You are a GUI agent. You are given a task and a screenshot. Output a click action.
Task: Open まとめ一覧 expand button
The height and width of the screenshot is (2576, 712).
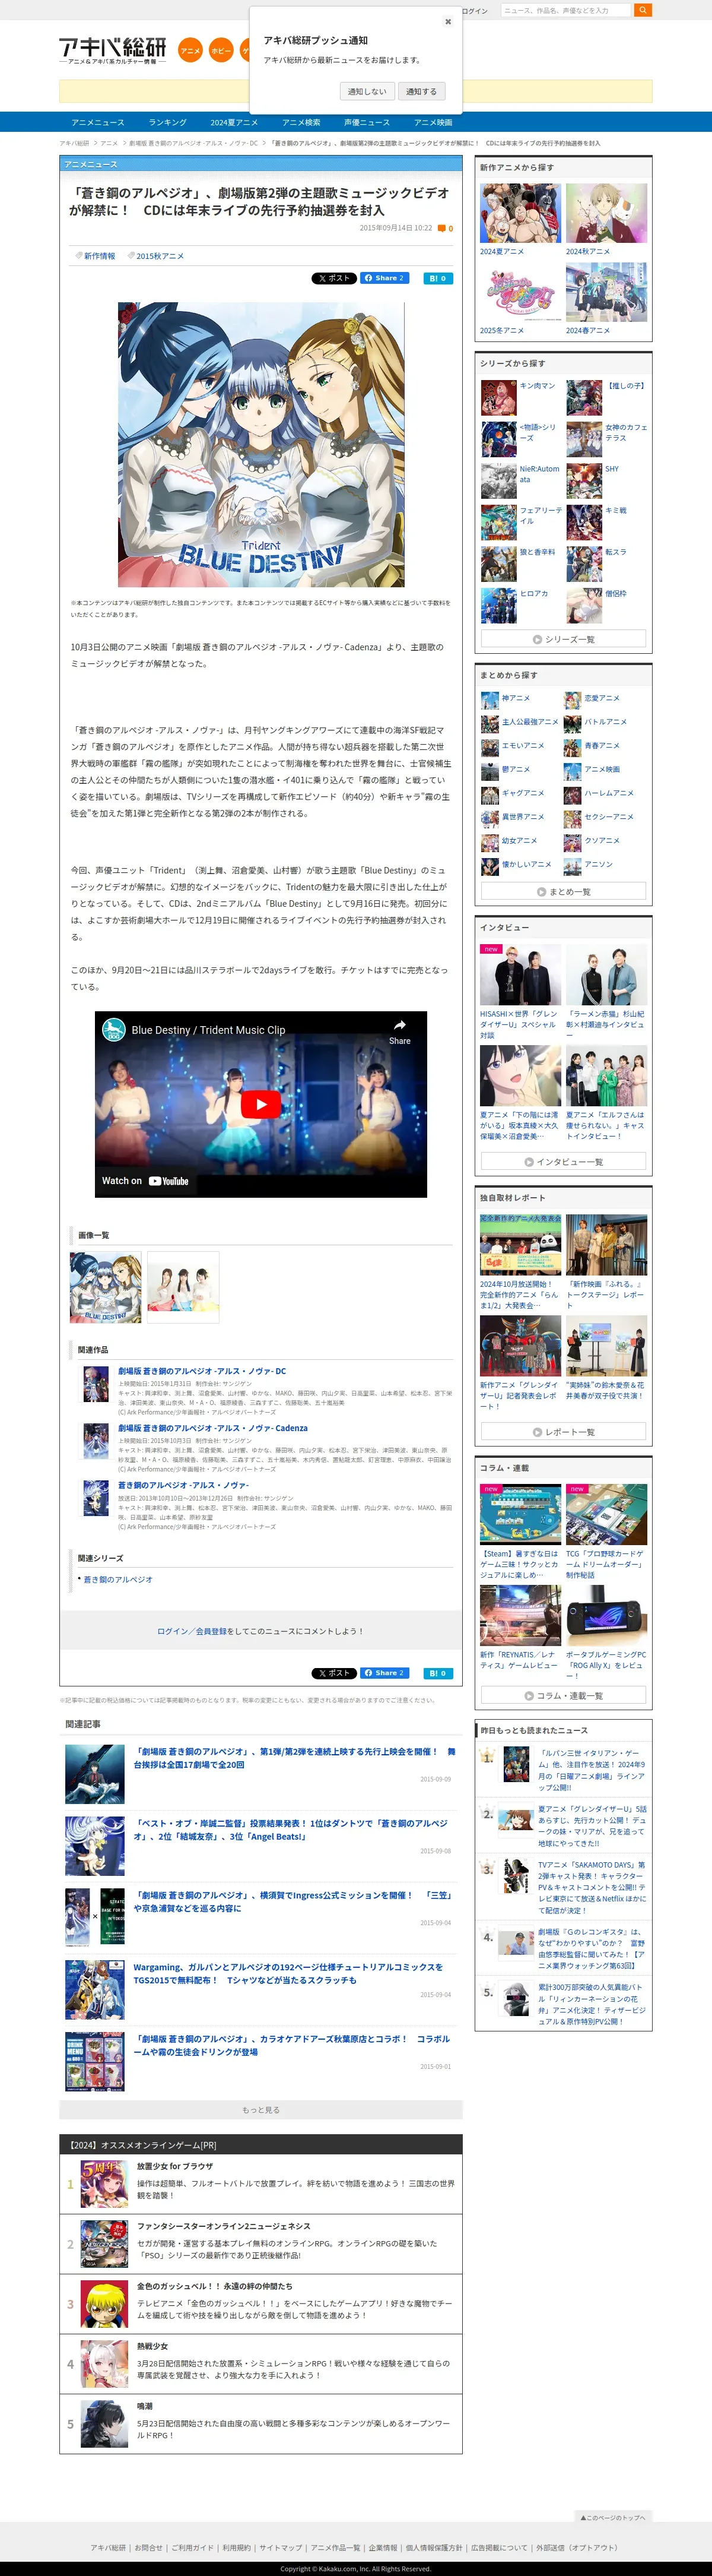tap(563, 891)
